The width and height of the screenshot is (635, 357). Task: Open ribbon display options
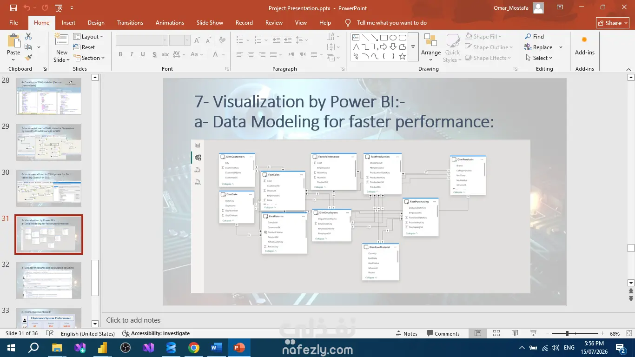560,7
